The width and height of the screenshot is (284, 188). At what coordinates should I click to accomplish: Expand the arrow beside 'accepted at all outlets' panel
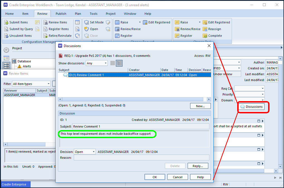tap(263, 121)
